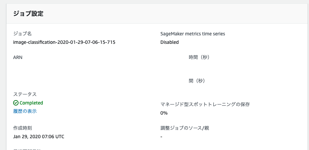Image resolution: width=309 pixels, height=150 pixels.
Task: Click the ジョブ名 field label
Action: click(x=22, y=34)
